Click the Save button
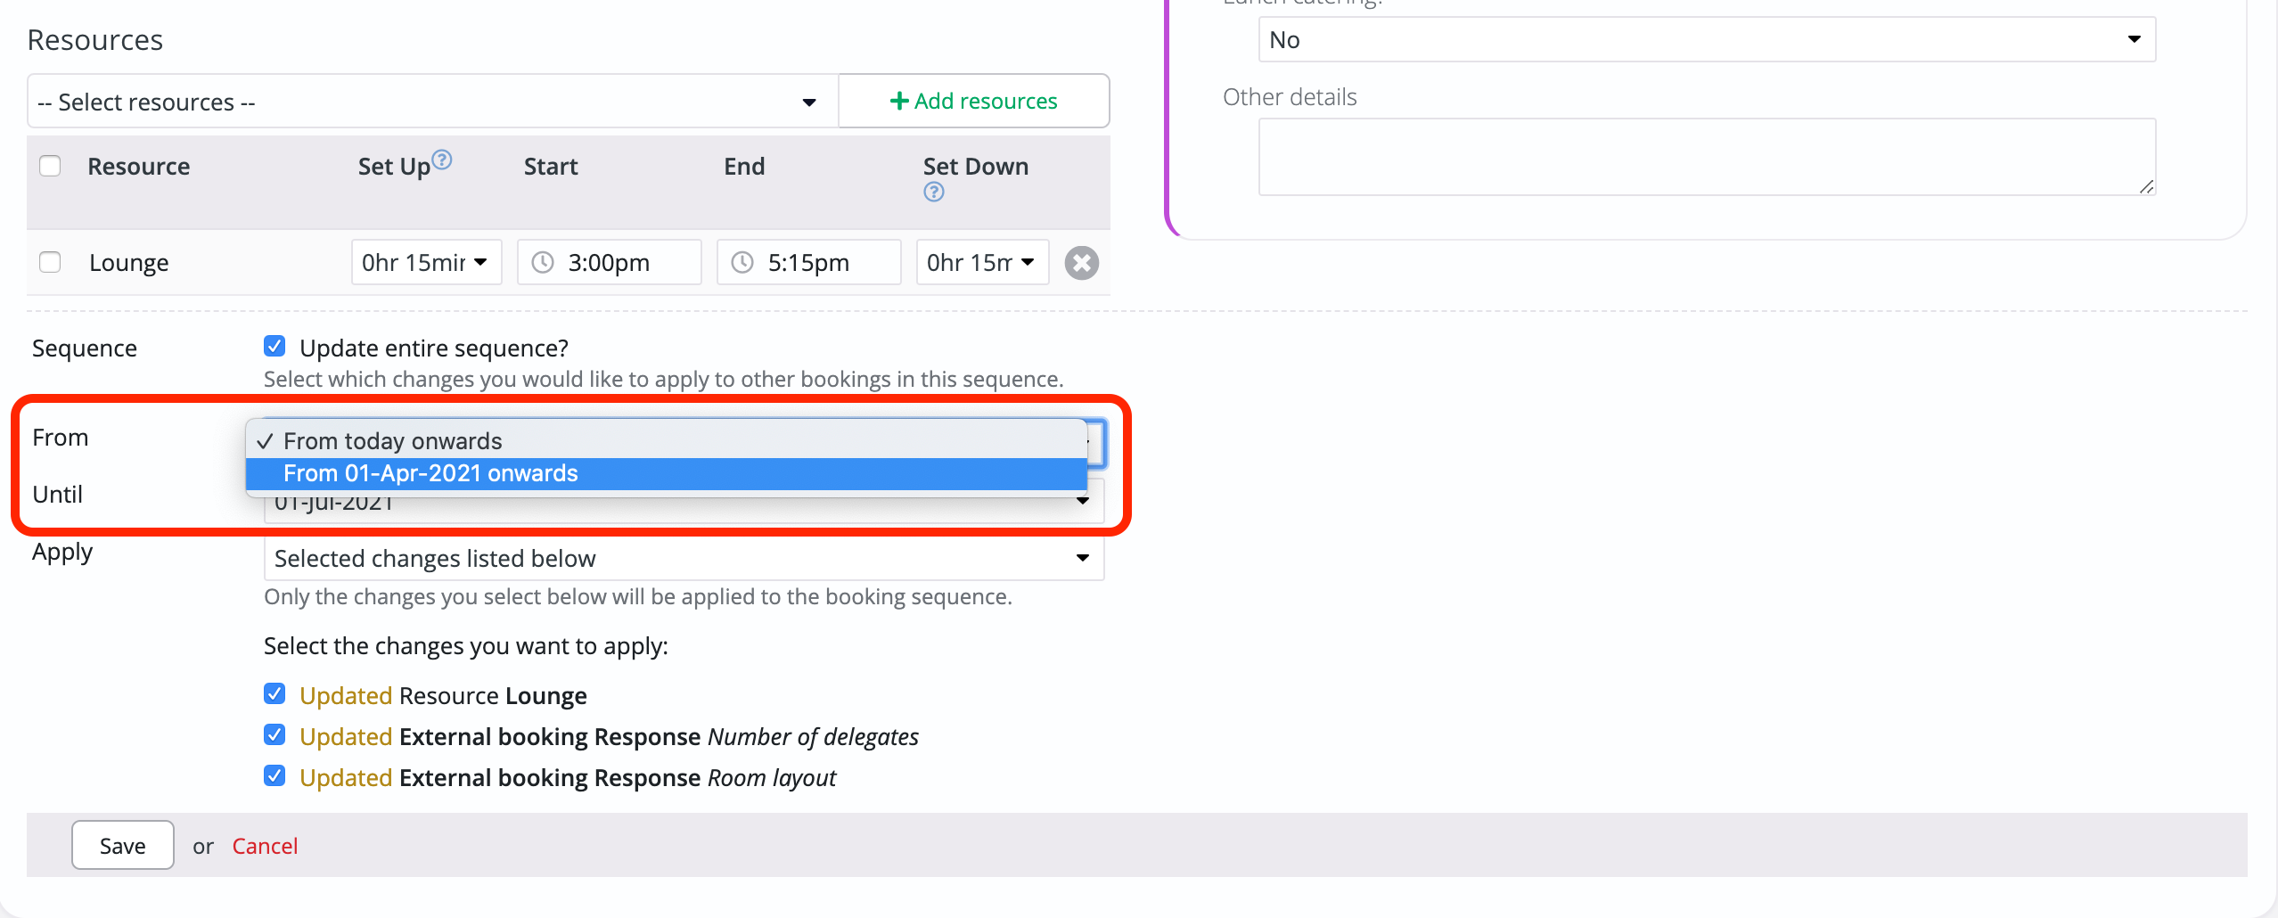Screen dimensions: 2278x918 click(x=122, y=845)
